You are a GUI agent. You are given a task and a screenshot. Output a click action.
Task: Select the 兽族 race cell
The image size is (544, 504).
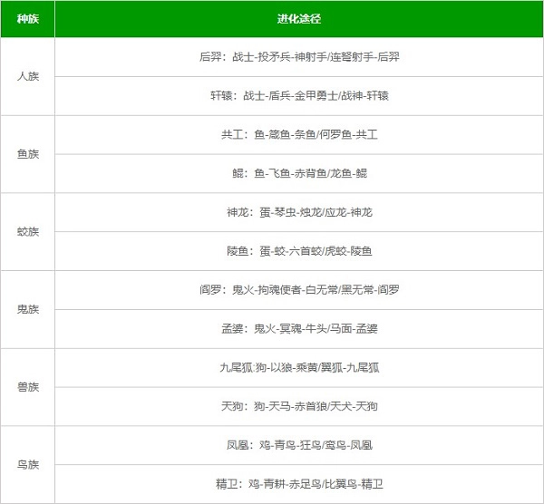pyautogui.click(x=28, y=387)
